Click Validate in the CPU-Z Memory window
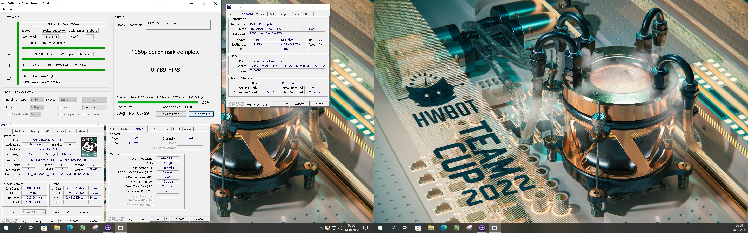Image resolution: width=748 pixels, height=233 pixels. (x=179, y=219)
